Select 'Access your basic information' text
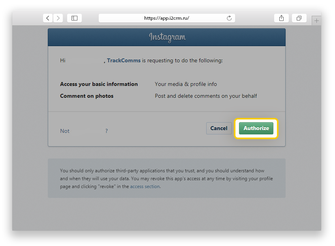 point(99,84)
